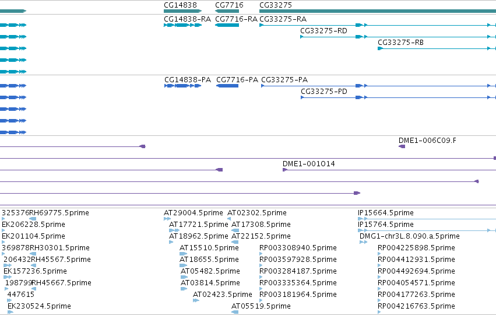
Task: Click transcript label CG33275-RD
Action: click(323, 31)
